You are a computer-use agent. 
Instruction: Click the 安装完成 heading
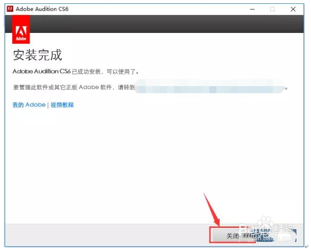[x=38, y=55]
